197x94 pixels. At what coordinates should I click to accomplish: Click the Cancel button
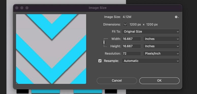[x=117, y=81]
